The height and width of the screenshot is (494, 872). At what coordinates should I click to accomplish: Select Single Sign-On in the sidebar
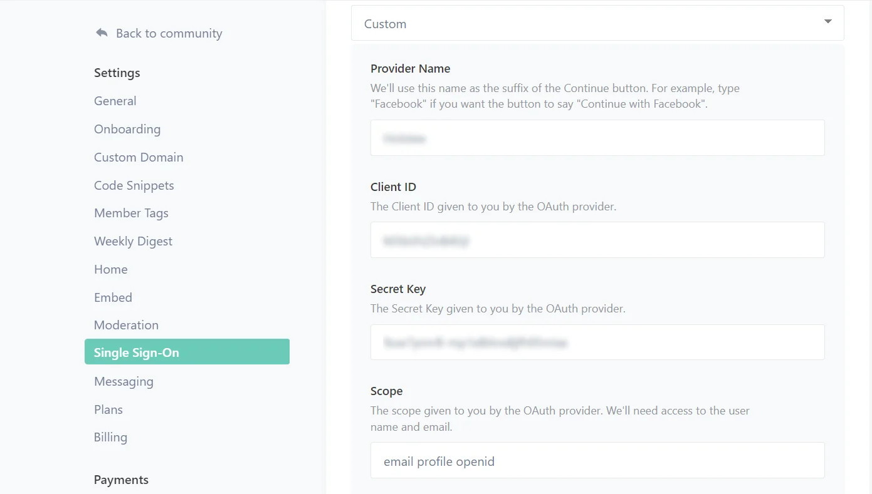tap(136, 352)
